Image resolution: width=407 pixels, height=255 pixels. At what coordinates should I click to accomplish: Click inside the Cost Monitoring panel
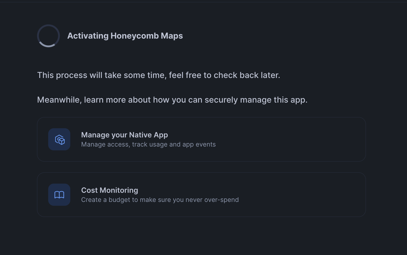pyautogui.click(x=254, y=195)
